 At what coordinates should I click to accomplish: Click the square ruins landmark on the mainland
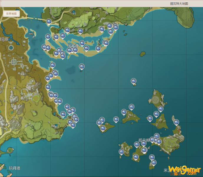coord(14,62)
